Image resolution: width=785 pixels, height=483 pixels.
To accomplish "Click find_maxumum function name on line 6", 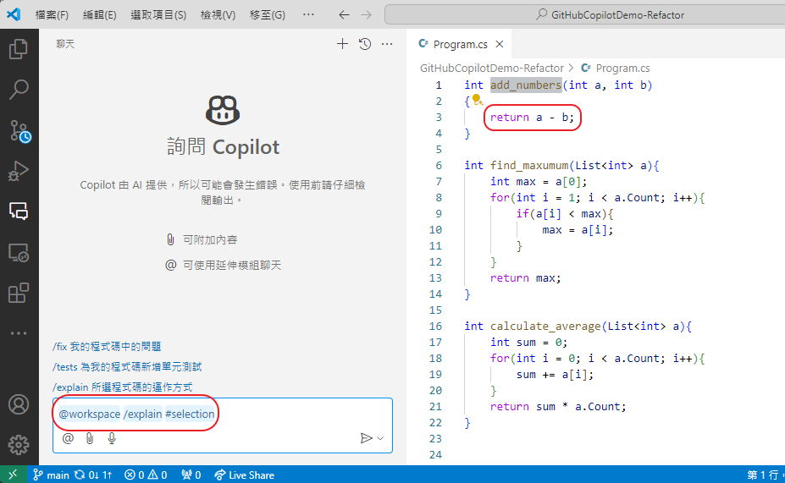I will pos(529,166).
